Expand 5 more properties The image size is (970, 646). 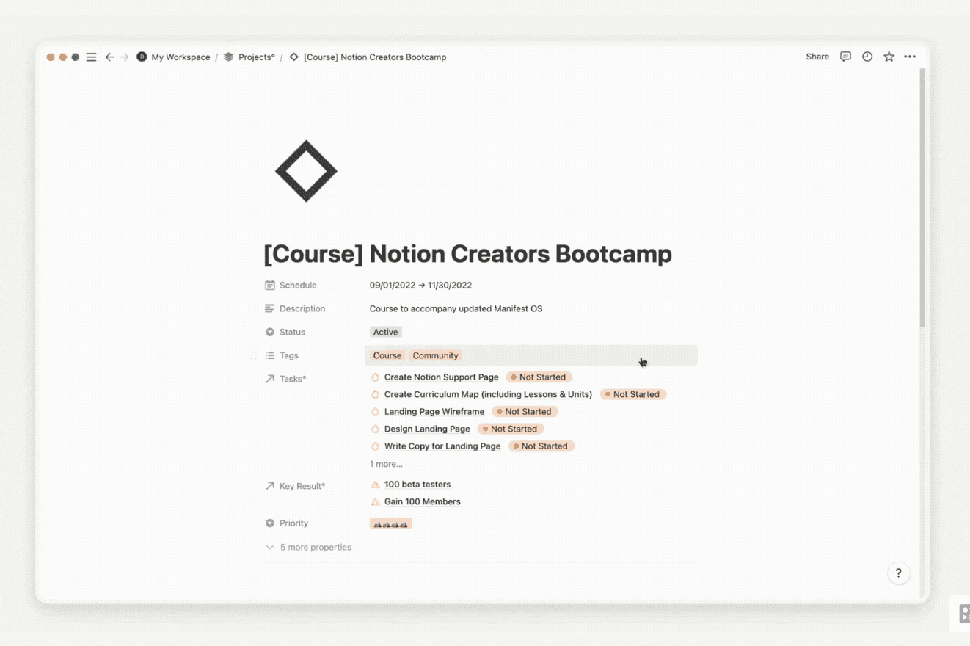308,547
